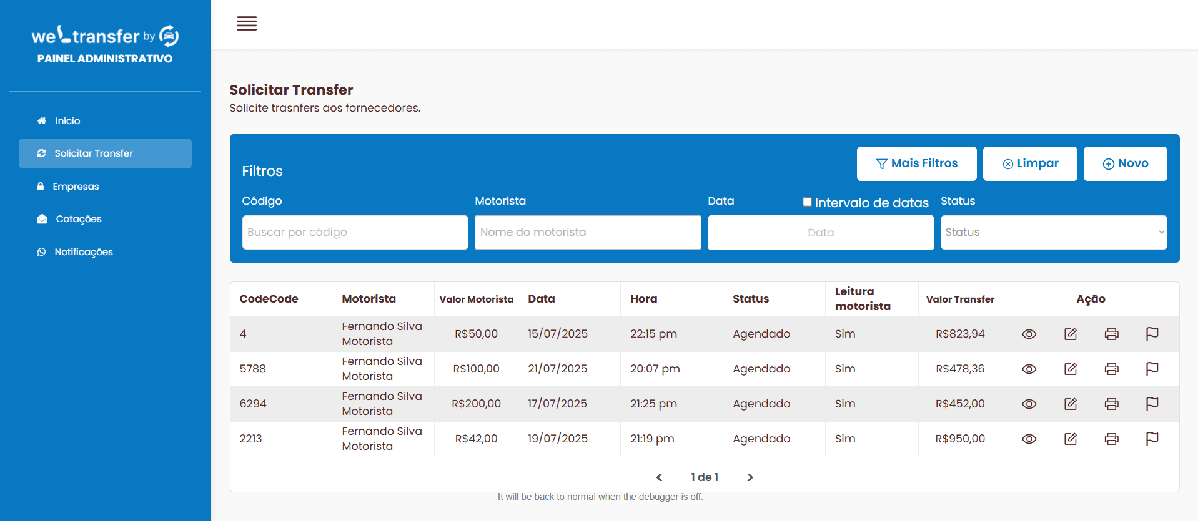Open the Status filter dropdown

point(1053,232)
